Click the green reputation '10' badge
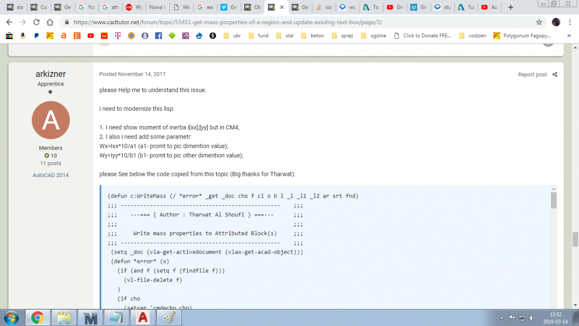The image size is (579, 326). 51,156
